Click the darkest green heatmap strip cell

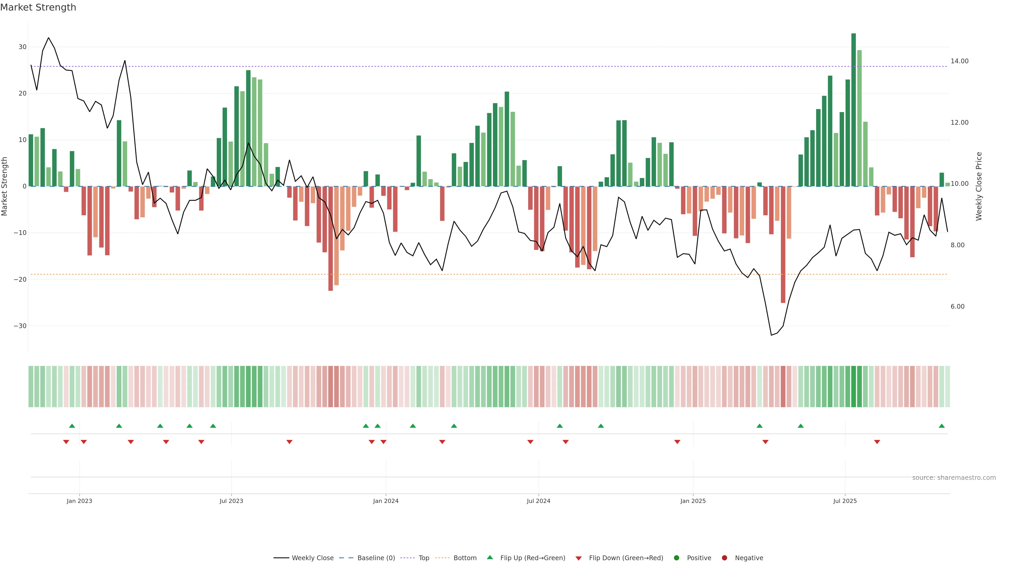[x=853, y=387]
